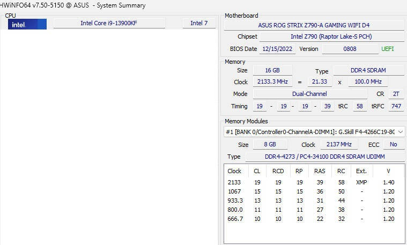Click the memory clock 2133.3 MHz field
407x245 pixels.
272,81
